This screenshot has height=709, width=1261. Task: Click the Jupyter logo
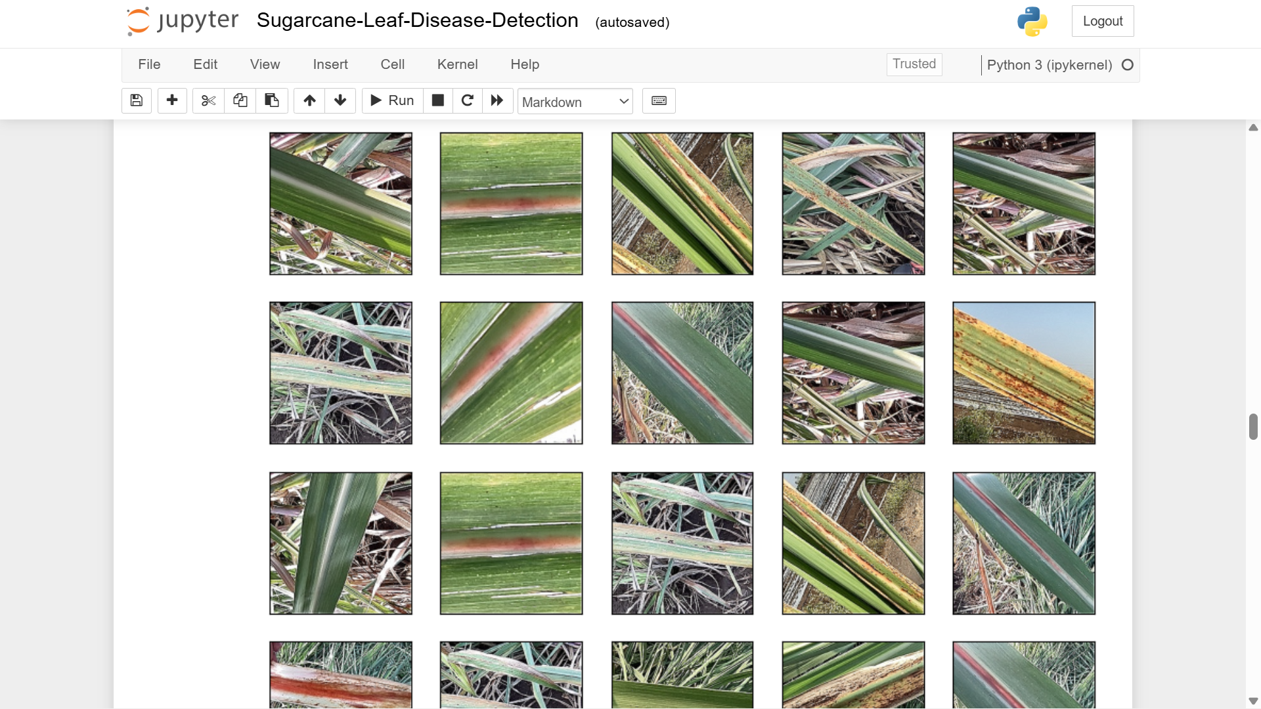(x=183, y=21)
